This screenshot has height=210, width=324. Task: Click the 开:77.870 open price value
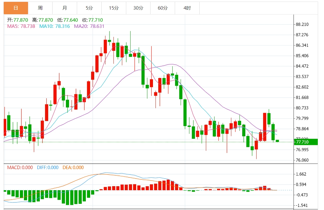[17, 20]
